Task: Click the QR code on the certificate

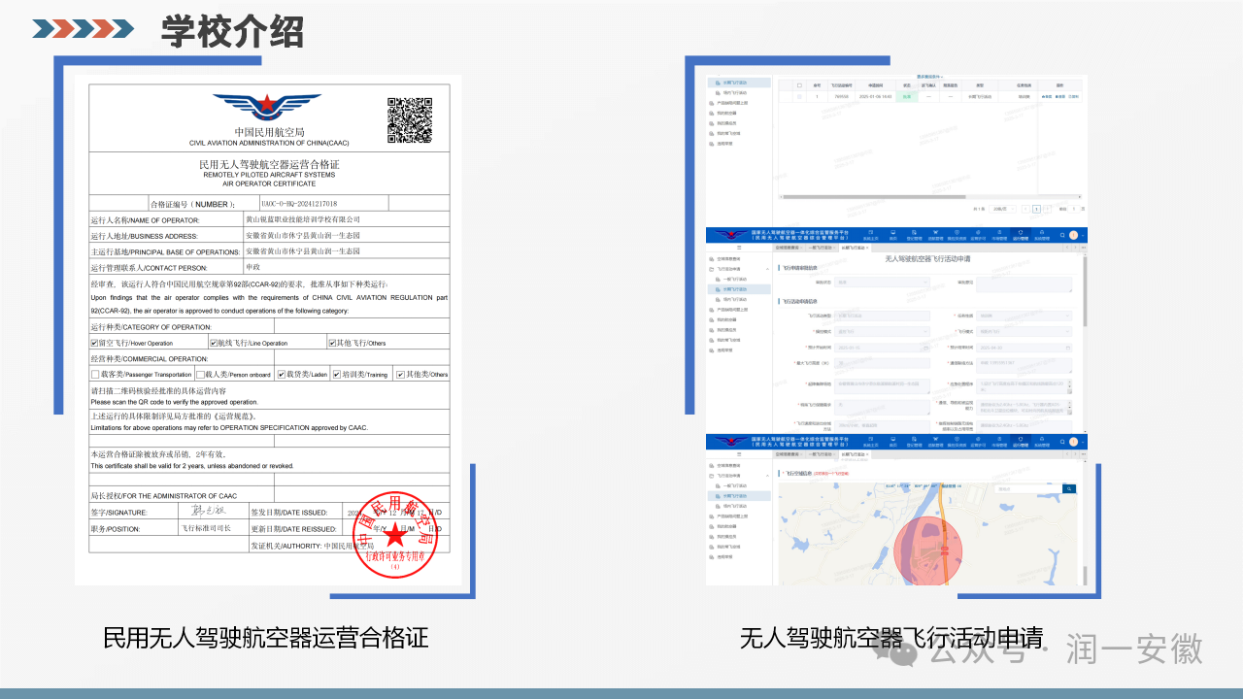Action: point(410,120)
